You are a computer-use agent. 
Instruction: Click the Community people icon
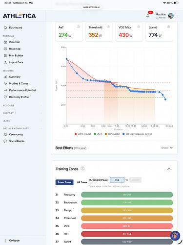[x=5, y=134]
